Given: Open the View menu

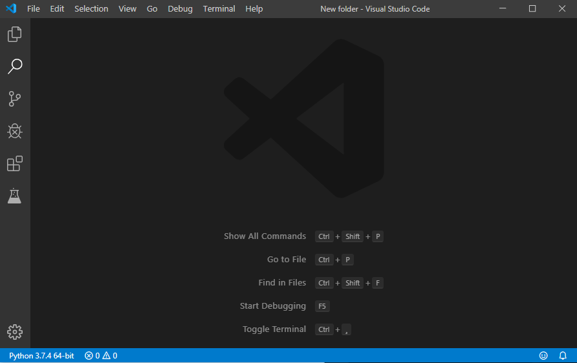Looking at the screenshot, I should pyautogui.click(x=127, y=9).
